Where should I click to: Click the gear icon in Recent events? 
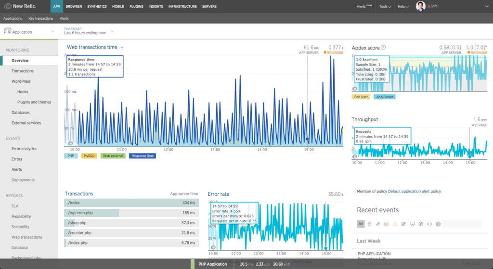438,224
